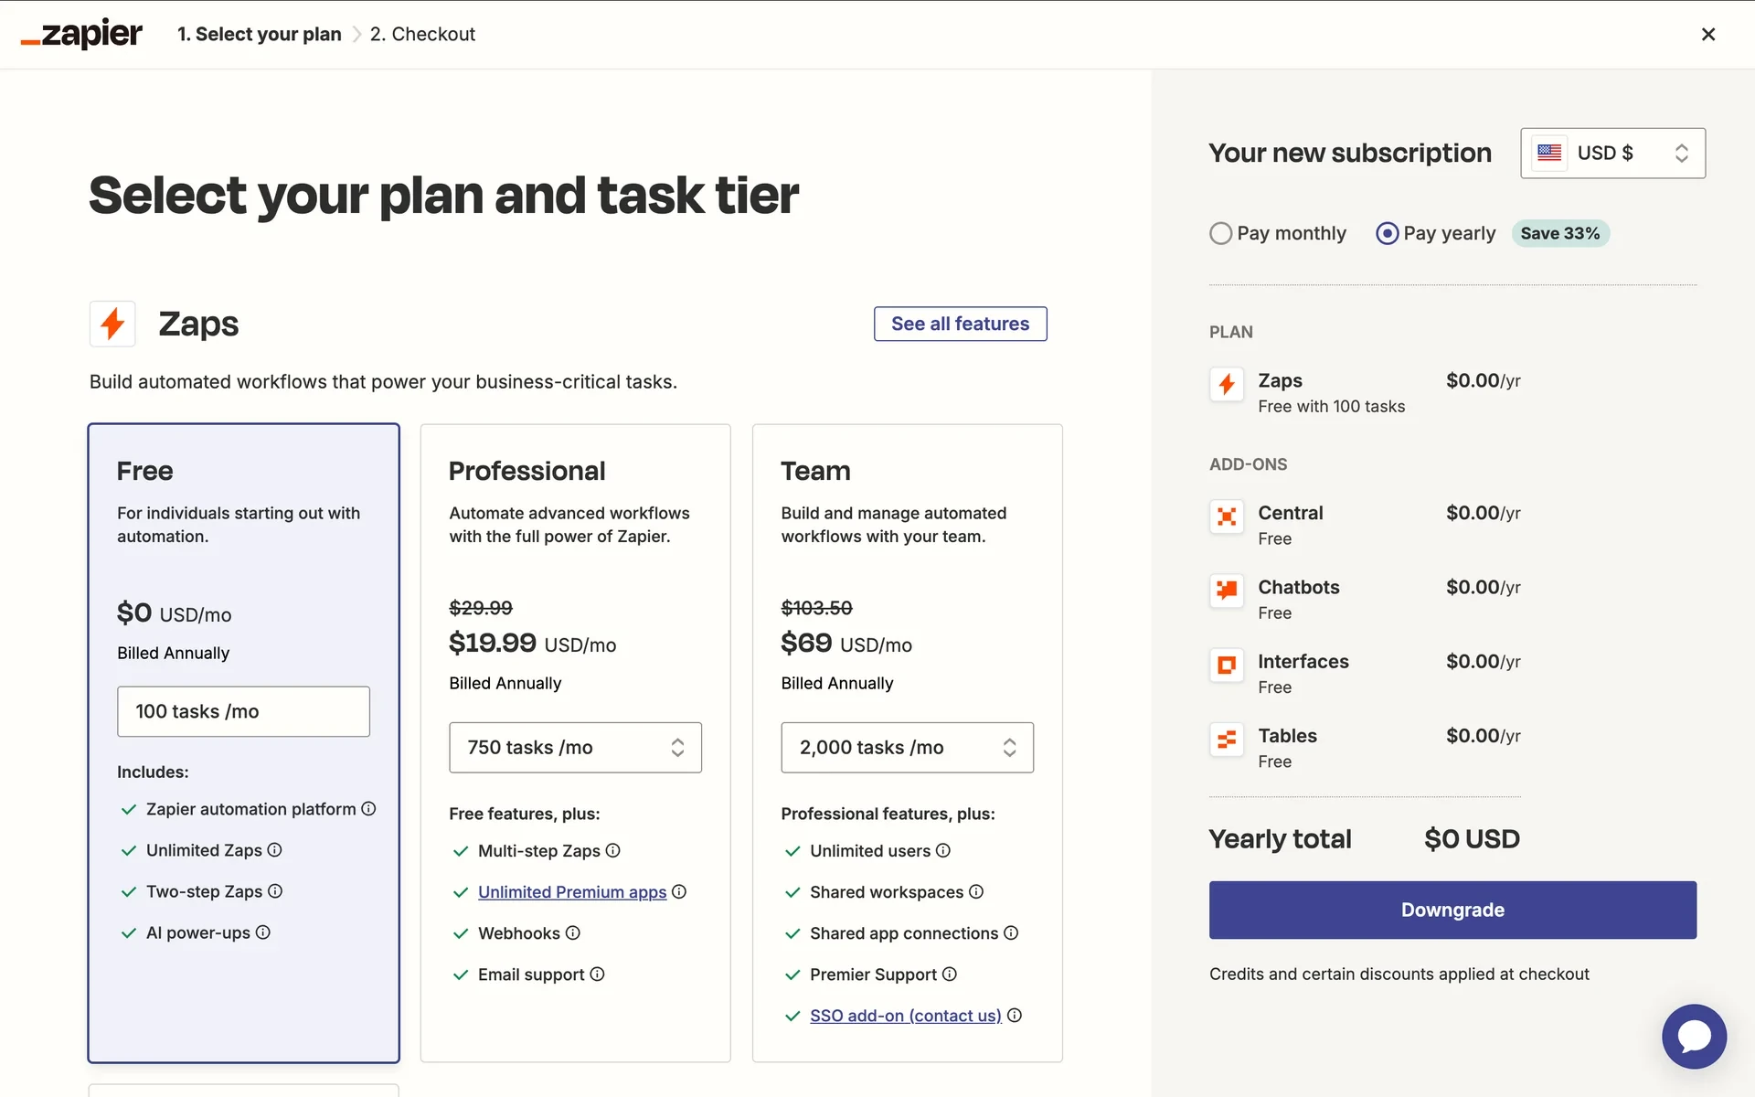Open Professional 750 tasks/mo dropdown
Screen dimensions: 1755x1097
click(x=575, y=748)
